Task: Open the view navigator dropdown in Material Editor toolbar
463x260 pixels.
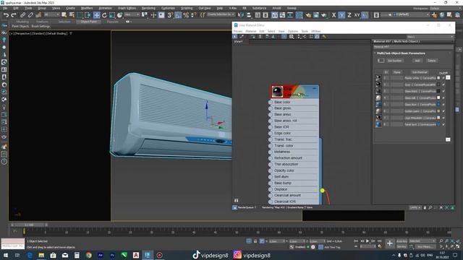Action: [430, 37]
